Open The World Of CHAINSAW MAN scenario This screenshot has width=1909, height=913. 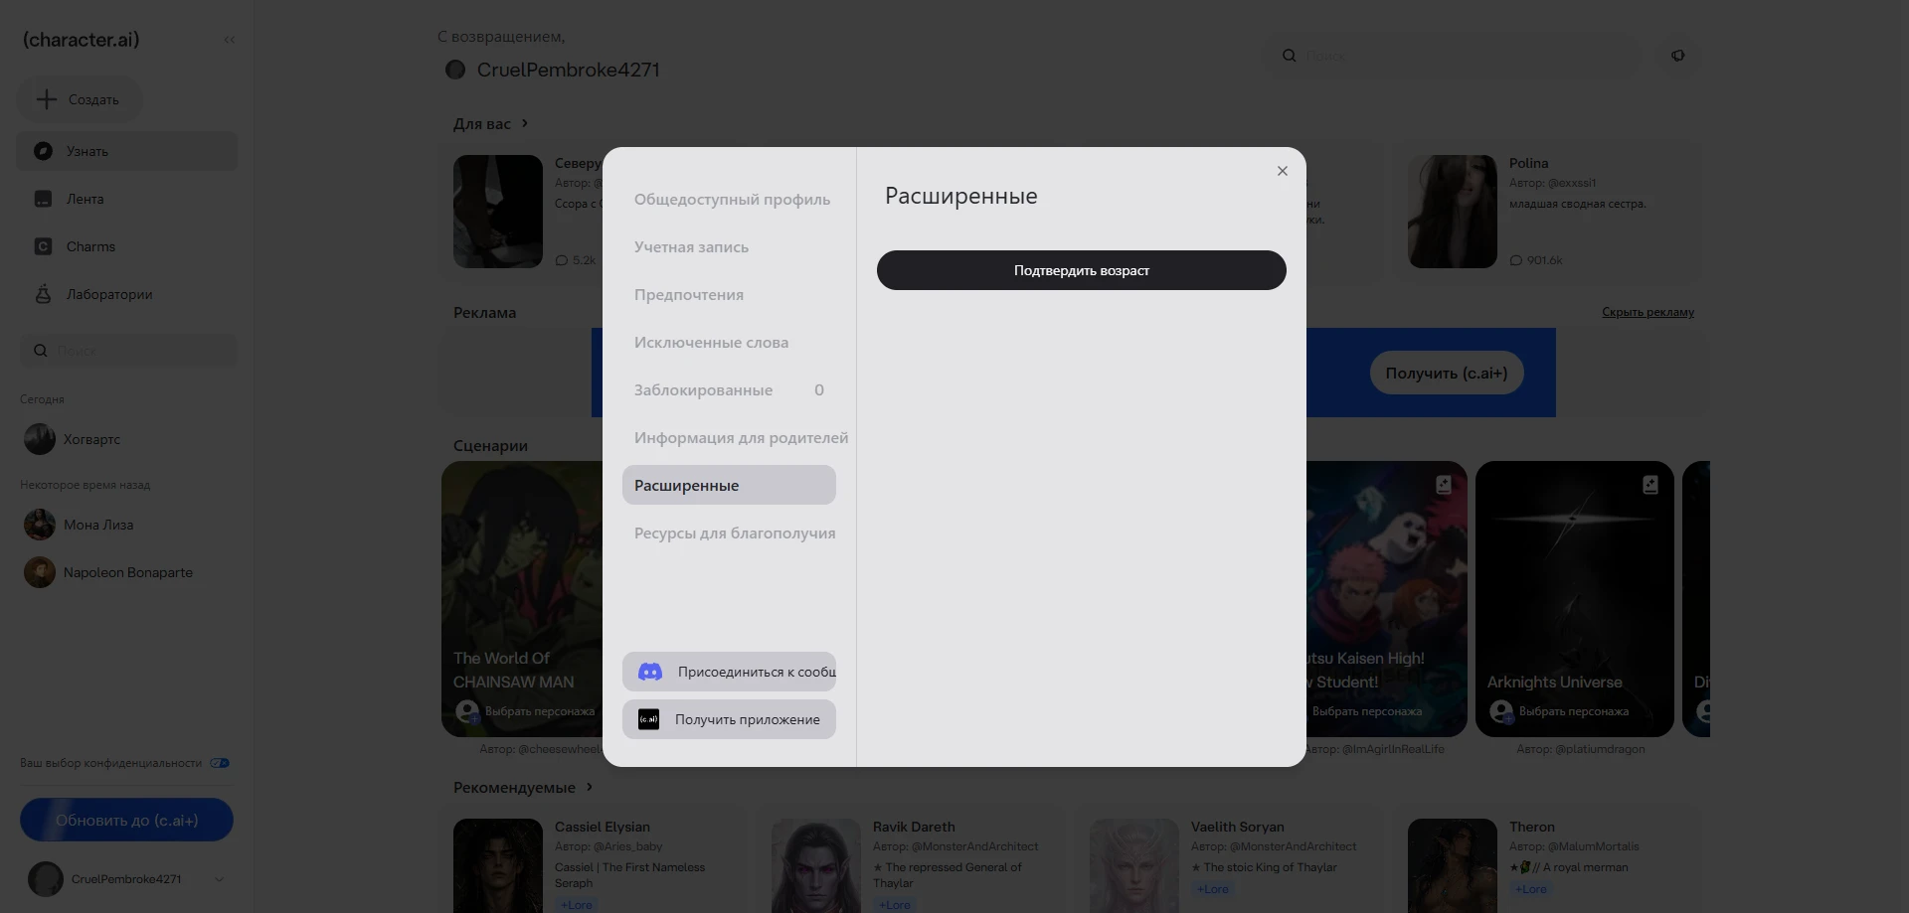coord(522,599)
